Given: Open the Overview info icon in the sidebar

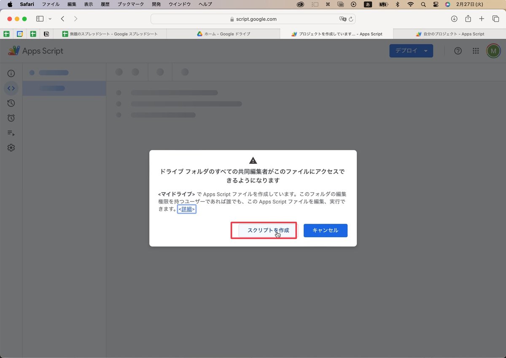Looking at the screenshot, I should [x=11, y=74].
